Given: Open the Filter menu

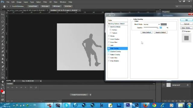Looking at the screenshot, I should pyautogui.click(x=45, y=2).
